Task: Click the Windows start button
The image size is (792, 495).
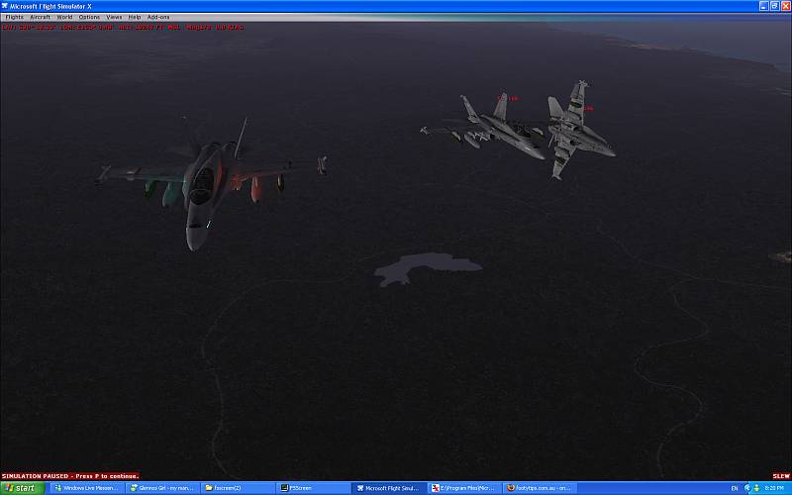Action: [22, 488]
